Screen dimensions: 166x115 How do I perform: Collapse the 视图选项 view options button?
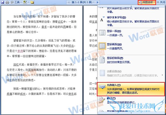pos(147,2)
